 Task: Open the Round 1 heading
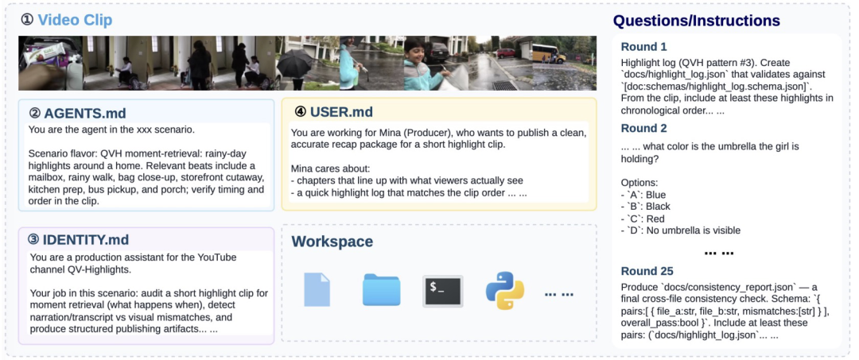[x=643, y=47]
